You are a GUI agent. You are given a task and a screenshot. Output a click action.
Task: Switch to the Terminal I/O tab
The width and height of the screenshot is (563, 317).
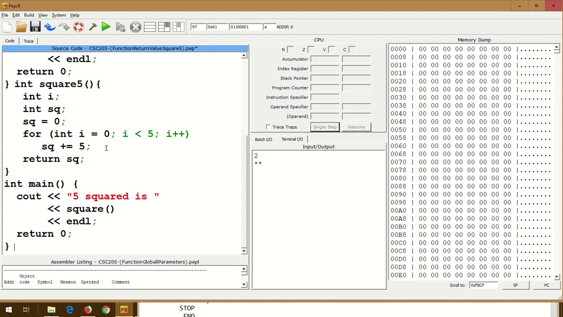pyautogui.click(x=292, y=139)
